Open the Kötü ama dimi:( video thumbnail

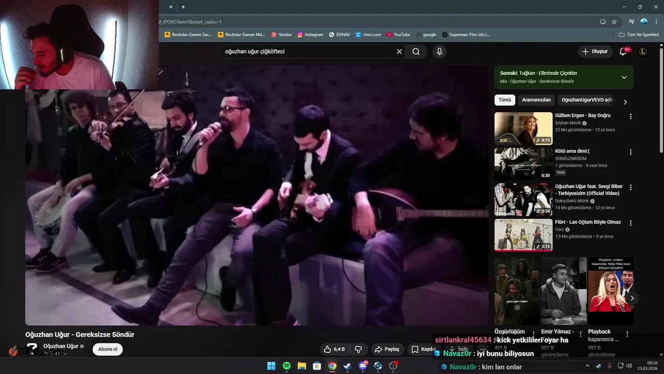(x=523, y=164)
